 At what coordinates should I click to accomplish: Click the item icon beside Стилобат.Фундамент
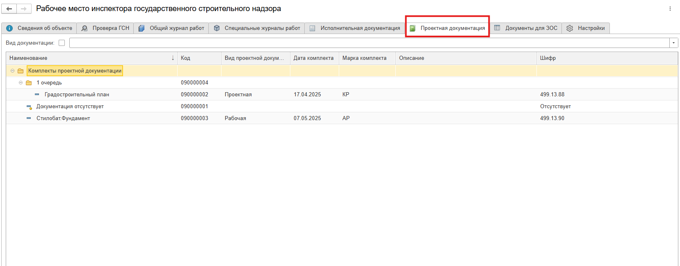point(29,118)
